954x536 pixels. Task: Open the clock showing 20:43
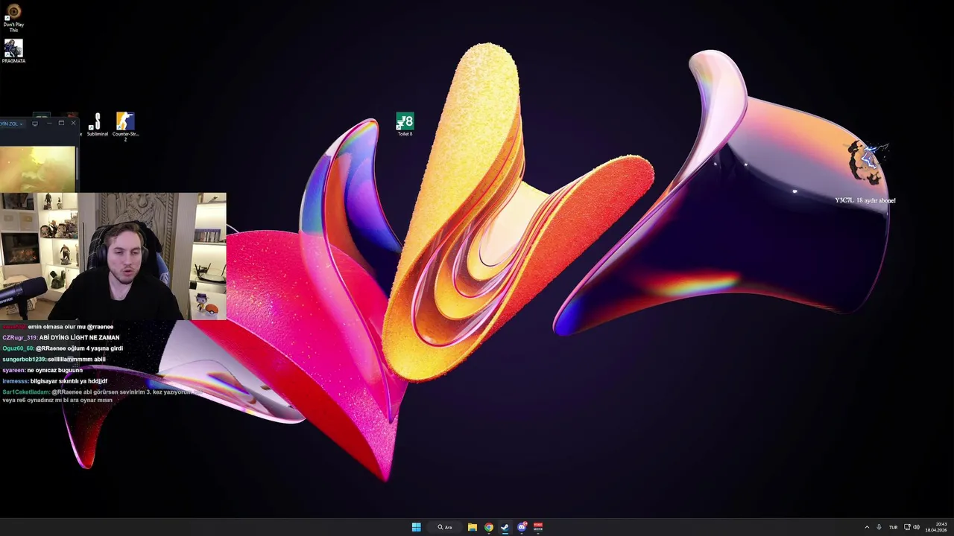tap(937, 527)
